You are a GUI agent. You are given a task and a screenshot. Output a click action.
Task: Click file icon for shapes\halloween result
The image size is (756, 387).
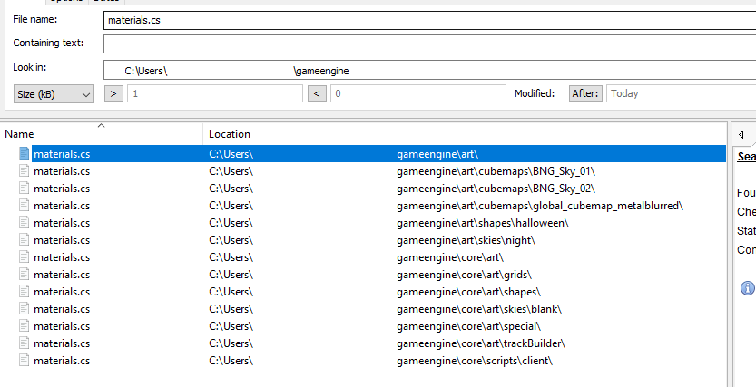tap(25, 223)
